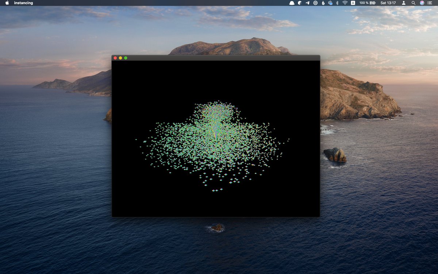Open the instancing application menu

tap(23, 3)
